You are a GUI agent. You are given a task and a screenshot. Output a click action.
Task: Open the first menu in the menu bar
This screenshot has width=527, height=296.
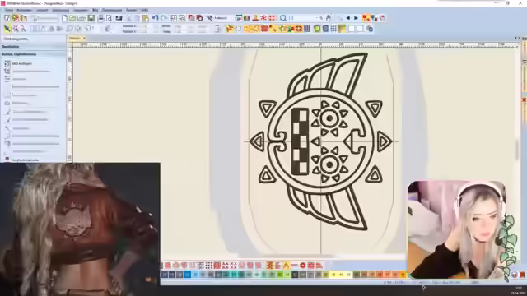click(x=9, y=10)
